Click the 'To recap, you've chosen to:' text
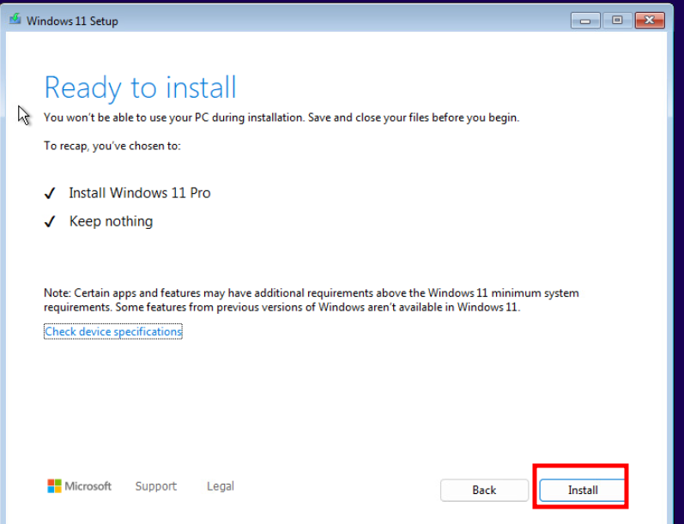Screen dimensions: 684x524 pos(112,146)
